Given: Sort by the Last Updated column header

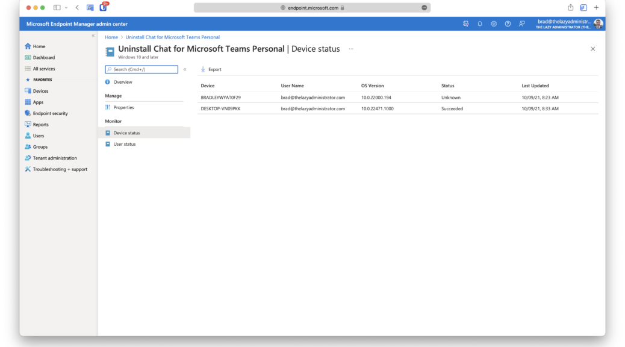Looking at the screenshot, I should 535,86.
